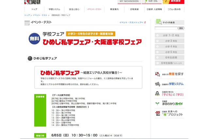Open the まるわかりガイド banner link
The image size is (209, 139).
tap(169, 103)
